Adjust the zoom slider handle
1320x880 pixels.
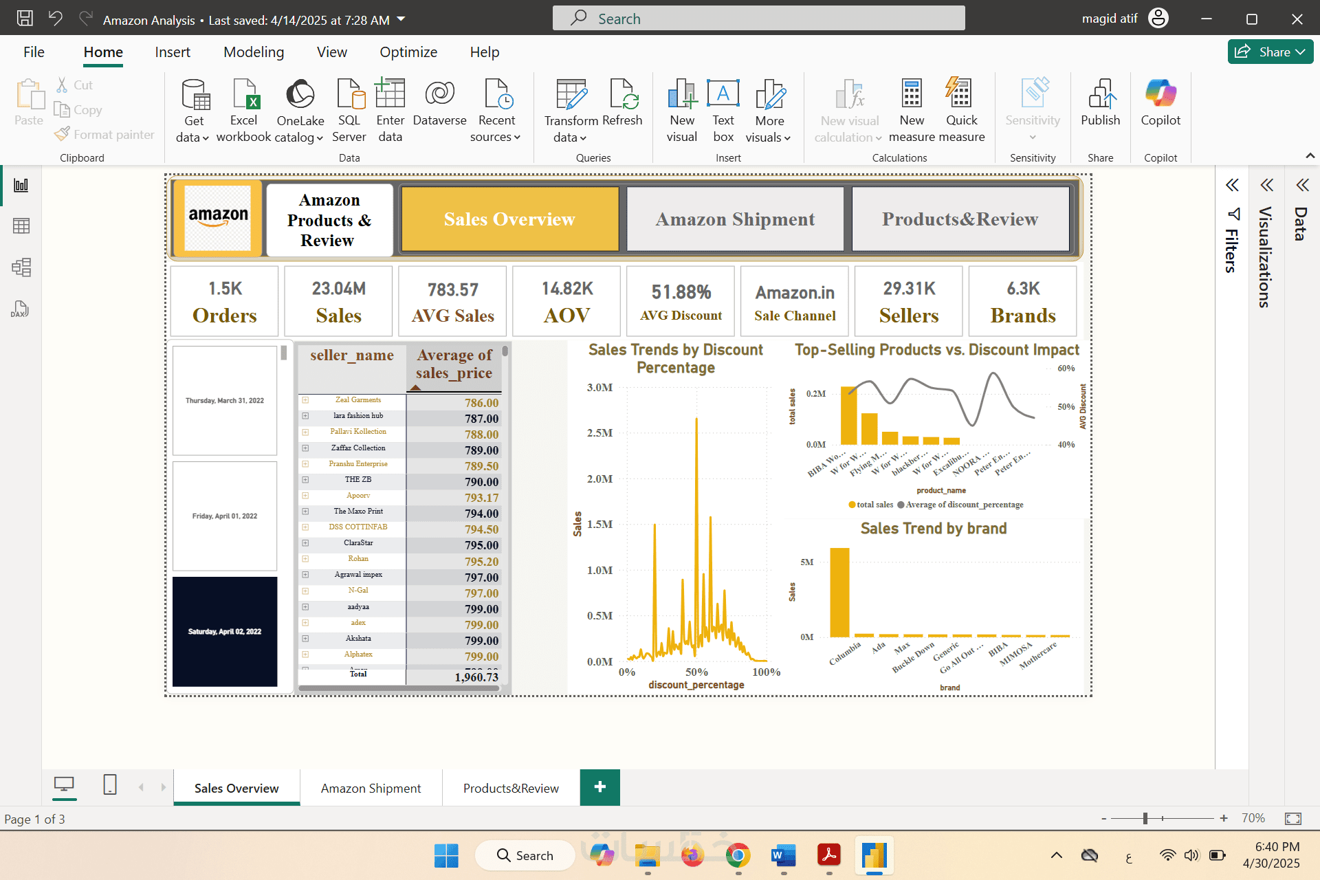tap(1145, 818)
